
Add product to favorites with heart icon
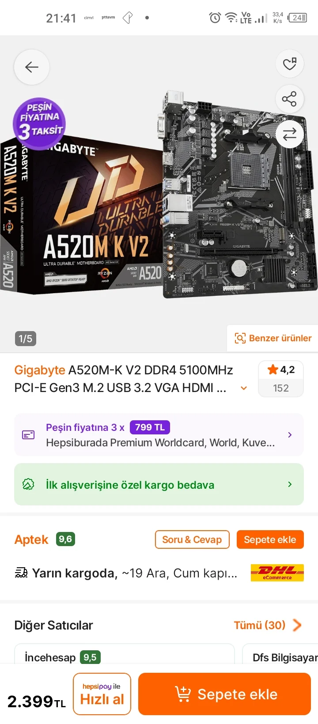click(290, 64)
